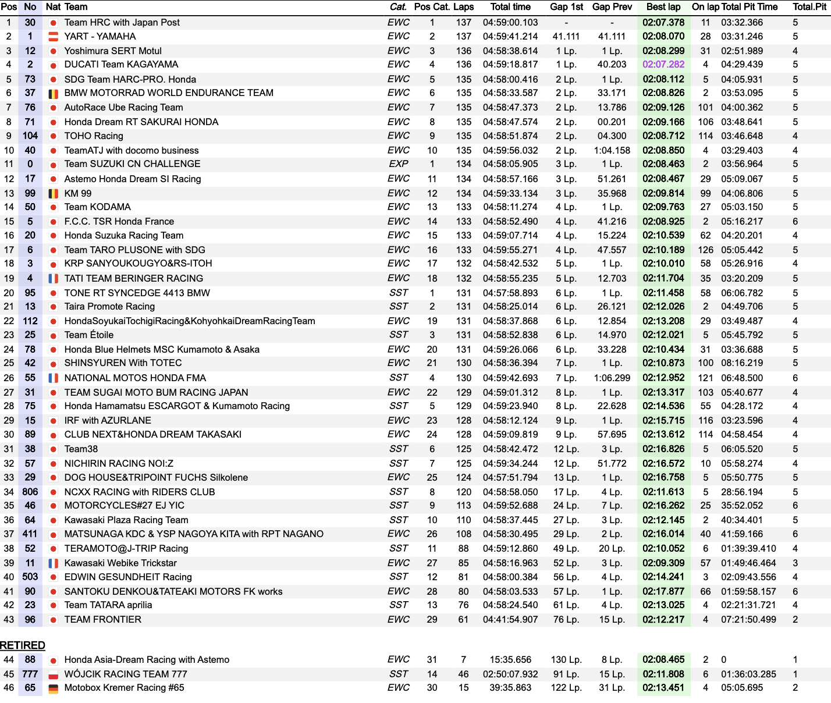Click the French flag beside Kawasaki Webike Trickstar
Screen dimensions: 831x703
[x=53, y=563]
